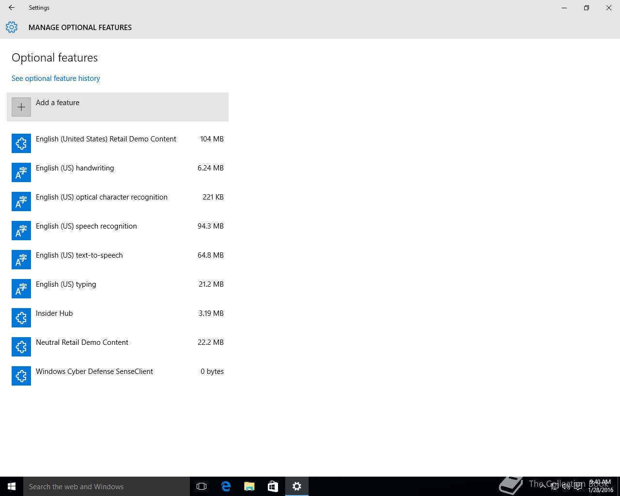This screenshot has width=620, height=496.
Task: Click the Insider Hub puzzle icon
Action: point(21,318)
